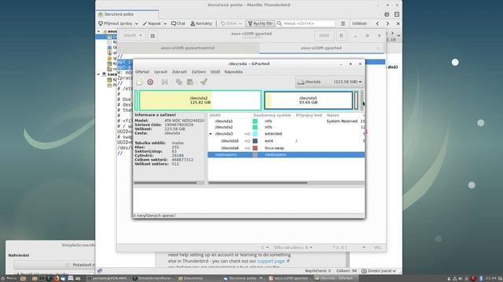Click the Uložit button in text editor
This screenshot has width=503, height=282.
click(x=324, y=35)
